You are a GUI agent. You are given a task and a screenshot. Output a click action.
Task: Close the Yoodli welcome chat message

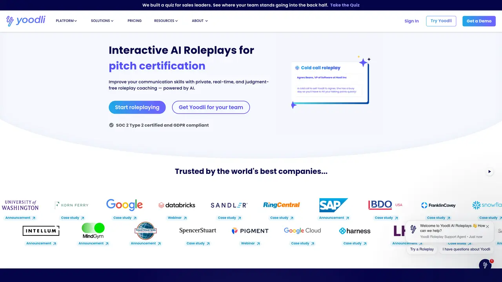click(x=487, y=226)
